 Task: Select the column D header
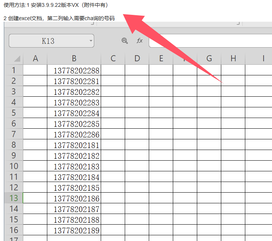137,58
